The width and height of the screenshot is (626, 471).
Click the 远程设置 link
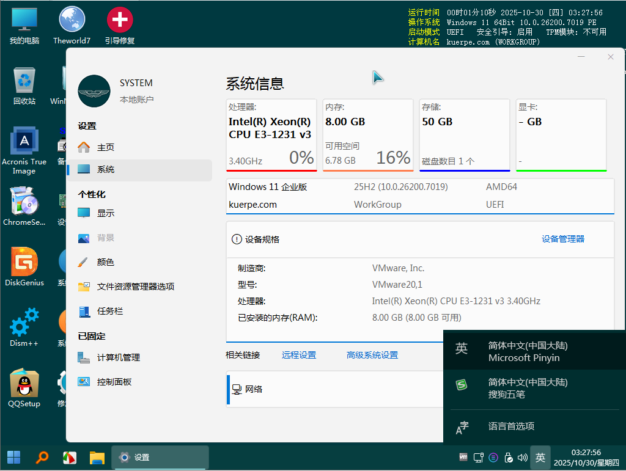[x=299, y=355]
